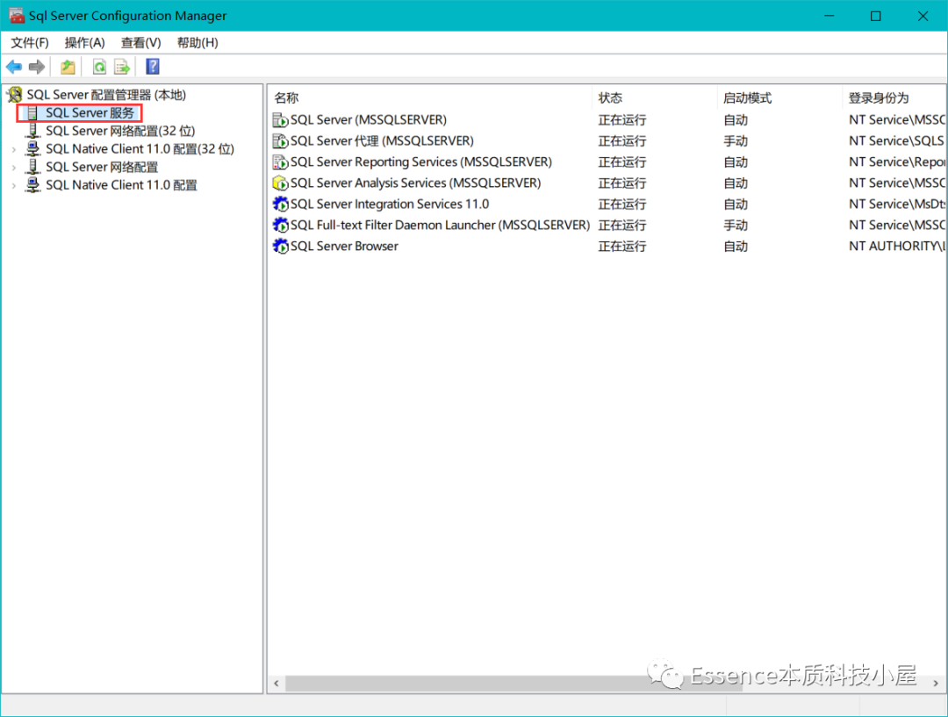Image resolution: width=948 pixels, height=717 pixels.
Task: Sort by the 登录身份为 column header
Action: 894,98
